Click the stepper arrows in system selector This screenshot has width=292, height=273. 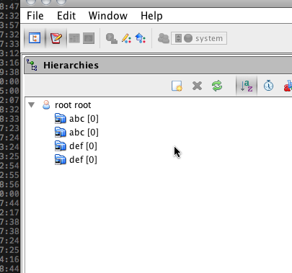pos(178,38)
